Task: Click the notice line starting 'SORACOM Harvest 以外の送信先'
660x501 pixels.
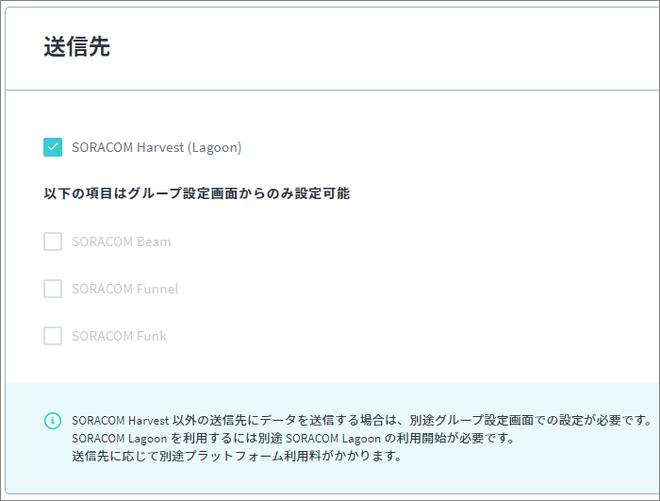Action: pos(362,420)
